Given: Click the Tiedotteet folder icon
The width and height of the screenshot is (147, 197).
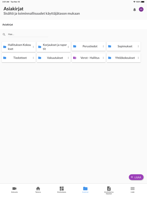Looking at the screenshot, I should [x=5, y=58].
